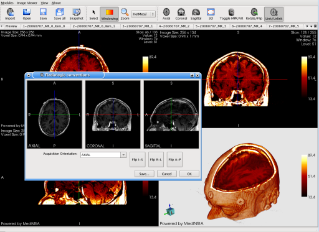Open the About menu
This screenshot has width=319, height=232.
(56, 3)
